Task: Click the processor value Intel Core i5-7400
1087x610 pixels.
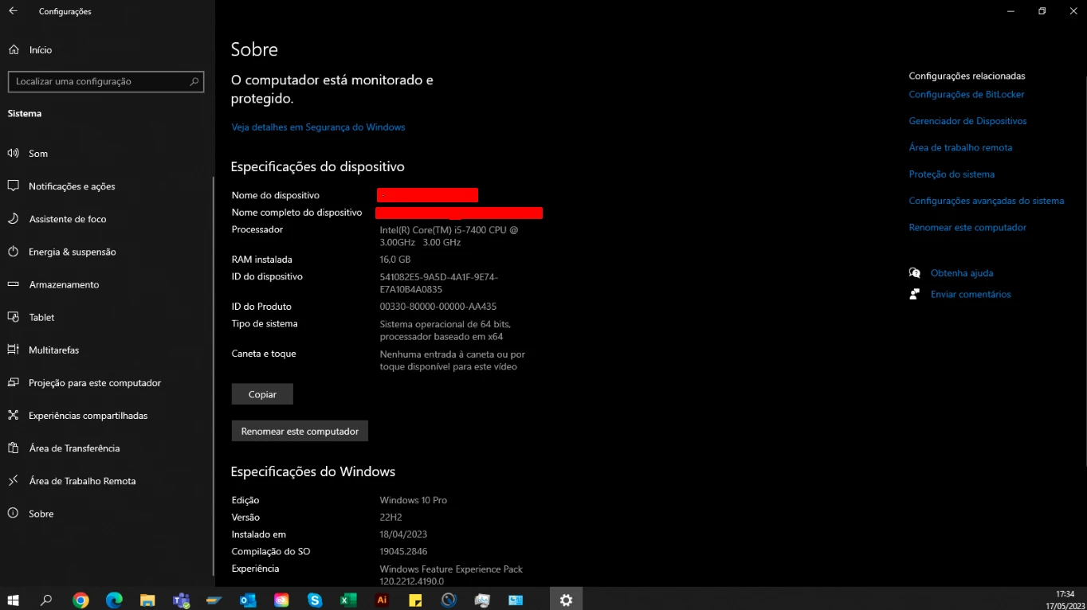Action: [x=449, y=236]
